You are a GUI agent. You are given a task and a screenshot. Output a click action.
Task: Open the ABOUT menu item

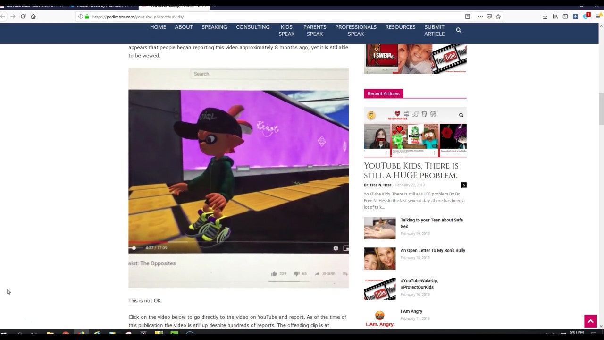[184, 27]
